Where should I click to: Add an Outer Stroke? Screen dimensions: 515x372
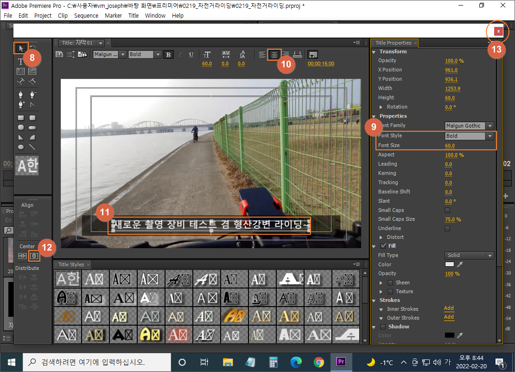[449, 317]
